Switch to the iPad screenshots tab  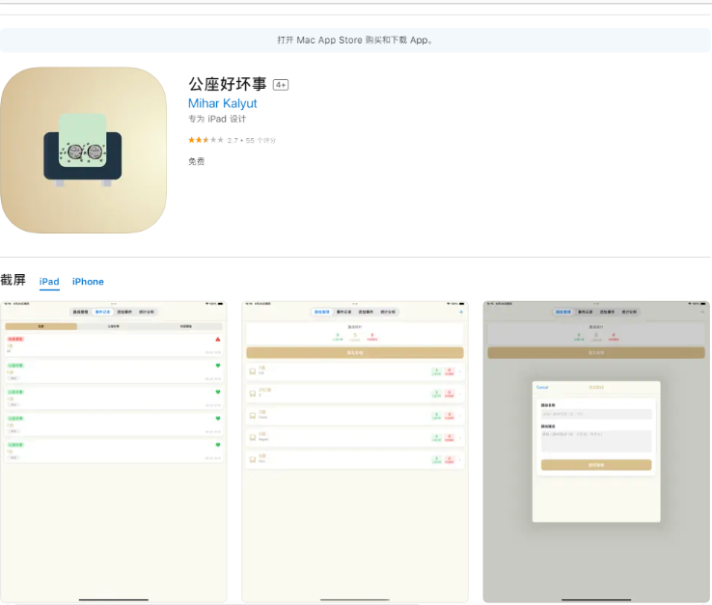[49, 282]
